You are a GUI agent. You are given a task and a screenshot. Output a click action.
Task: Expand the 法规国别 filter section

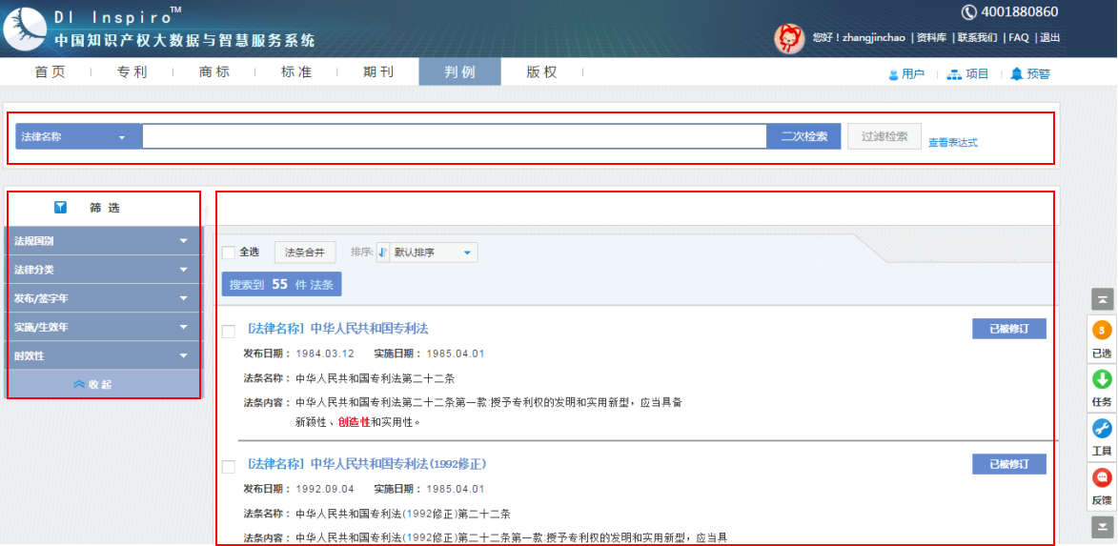point(104,241)
